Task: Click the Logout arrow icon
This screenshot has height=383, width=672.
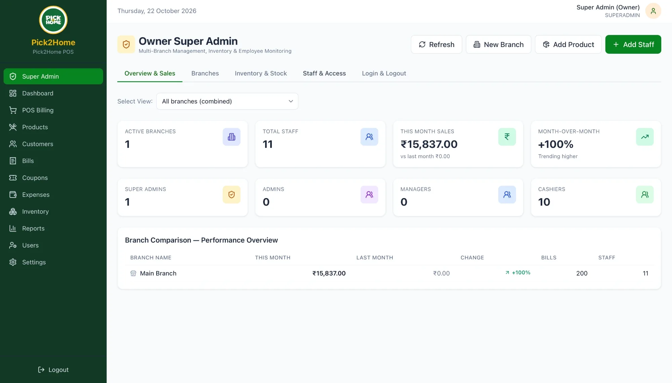Action: pyautogui.click(x=41, y=370)
